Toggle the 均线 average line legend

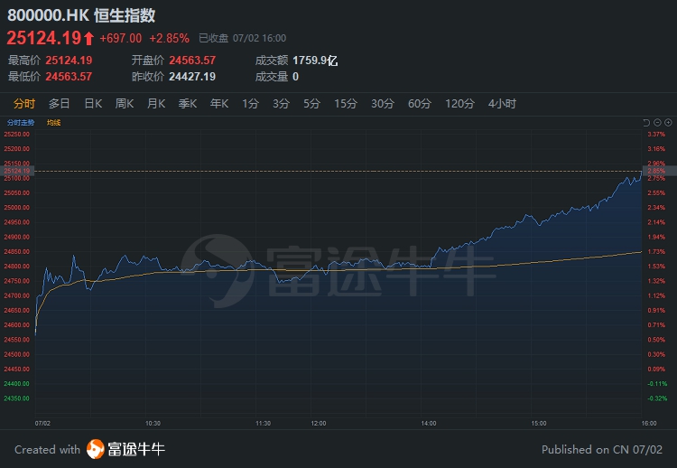[x=53, y=123]
